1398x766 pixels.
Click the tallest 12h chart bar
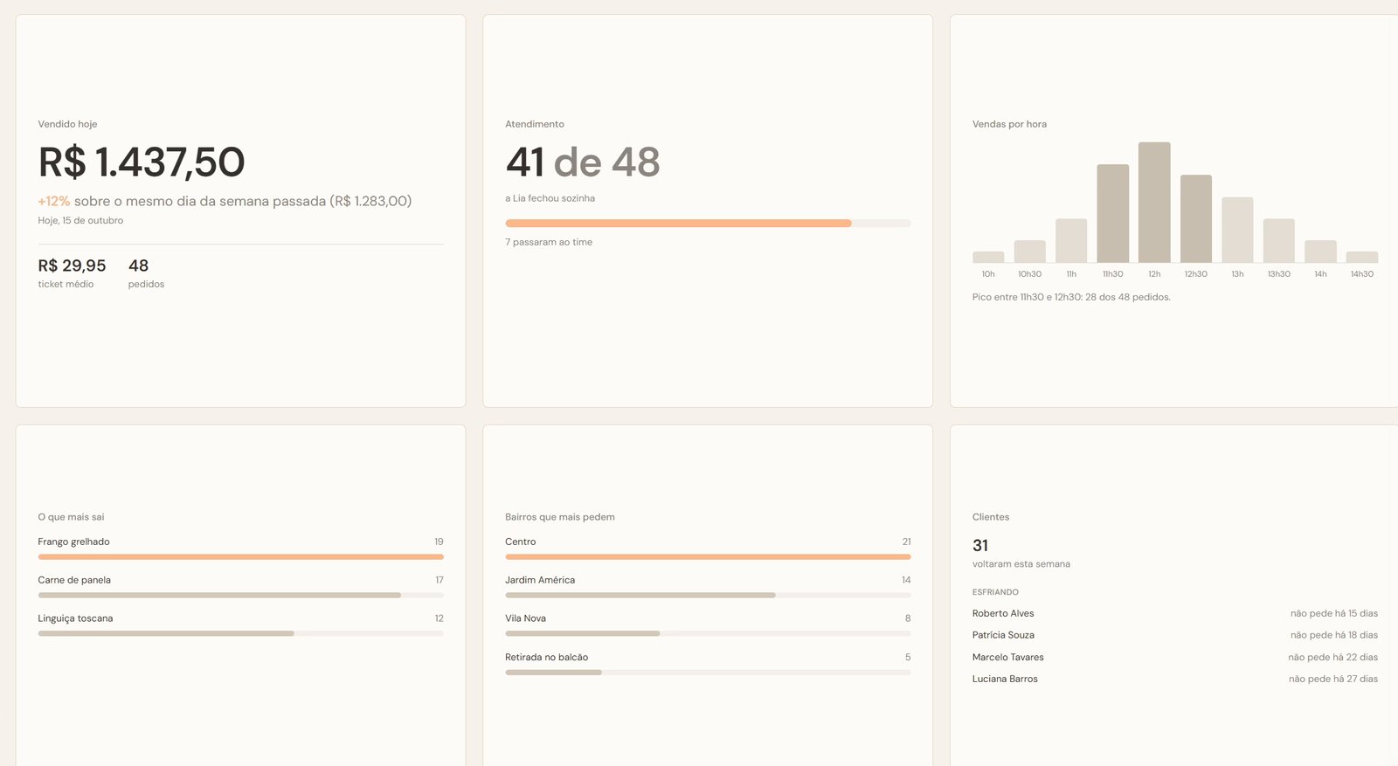pyautogui.click(x=1154, y=203)
